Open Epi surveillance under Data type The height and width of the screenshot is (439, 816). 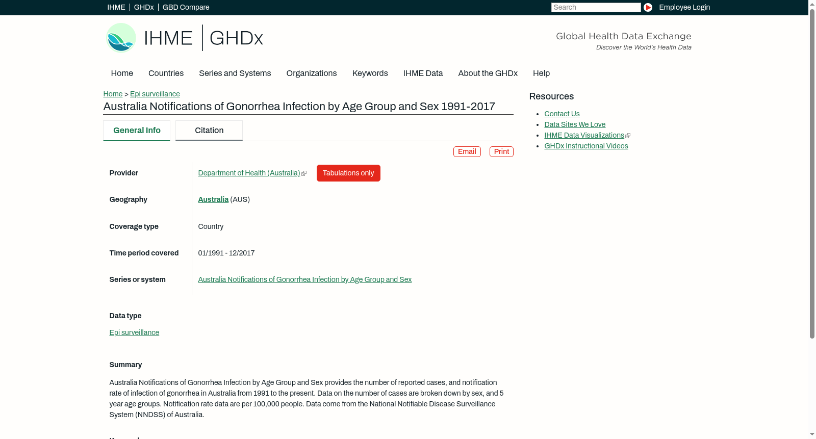point(134,332)
